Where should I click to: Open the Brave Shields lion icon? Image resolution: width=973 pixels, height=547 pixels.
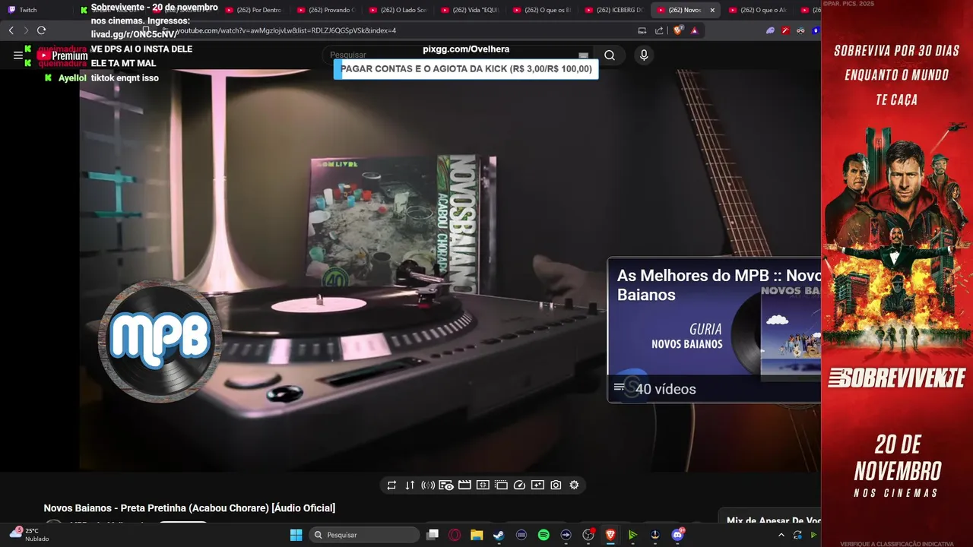point(678,30)
